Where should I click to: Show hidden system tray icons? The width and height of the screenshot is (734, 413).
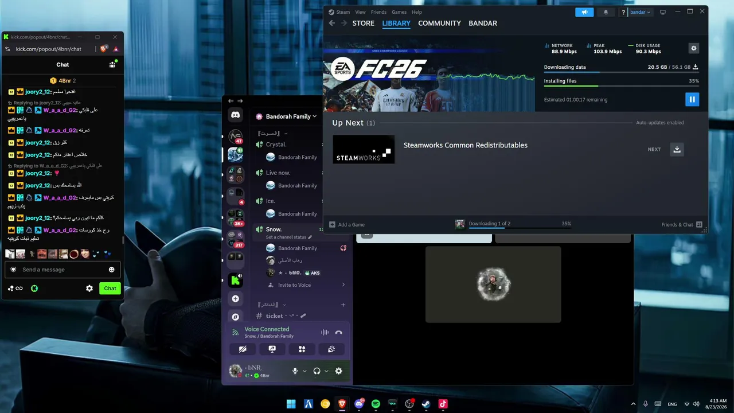coord(633,404)
